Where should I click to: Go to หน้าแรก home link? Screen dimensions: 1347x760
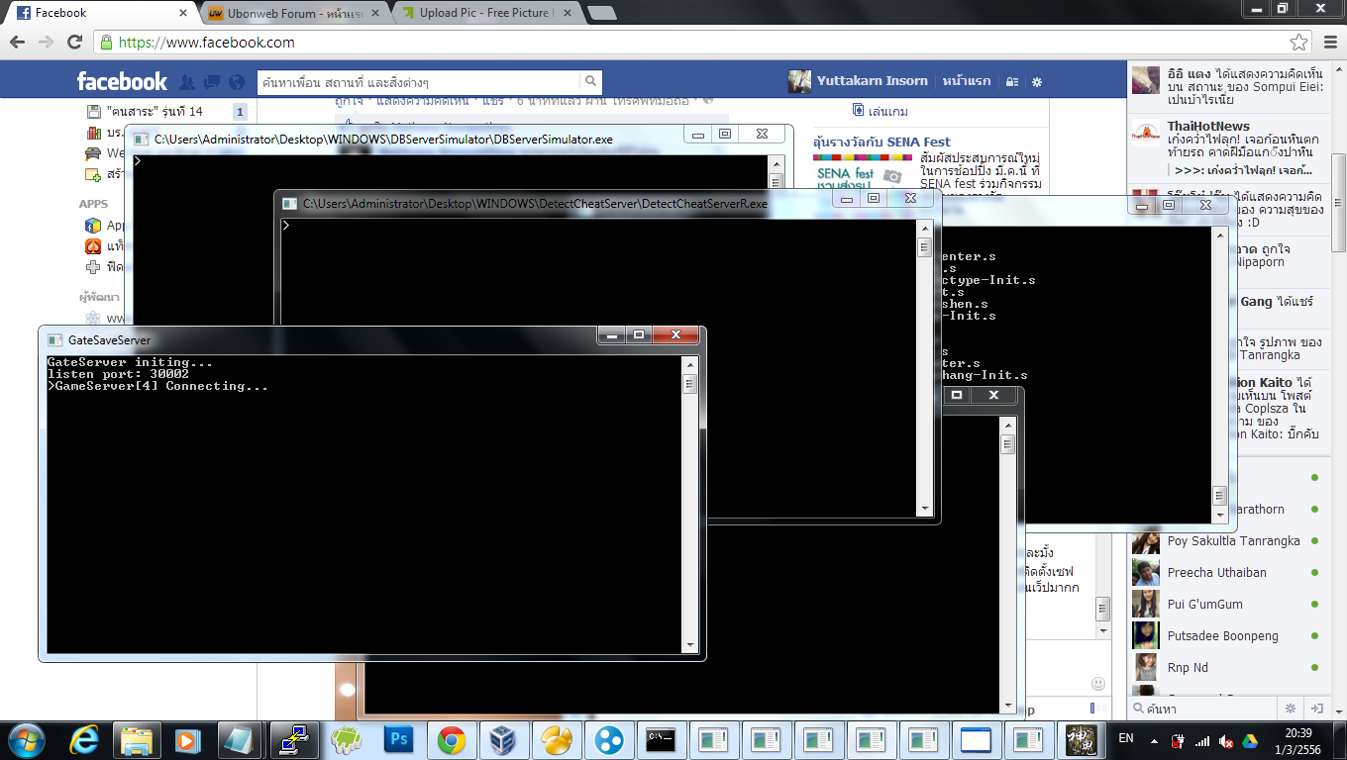pyautogui.click(x=967, y=81)
